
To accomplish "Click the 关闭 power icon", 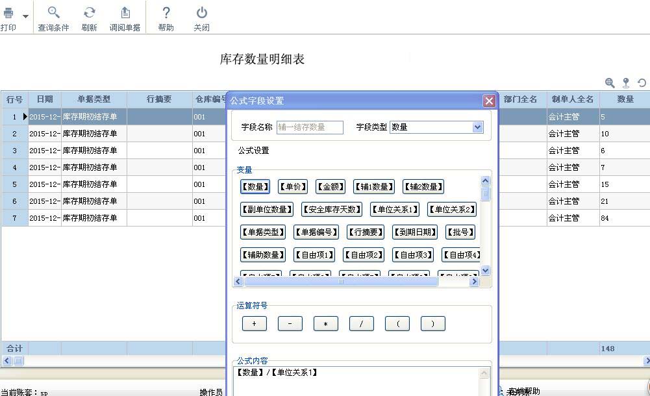I will point(202,13).
